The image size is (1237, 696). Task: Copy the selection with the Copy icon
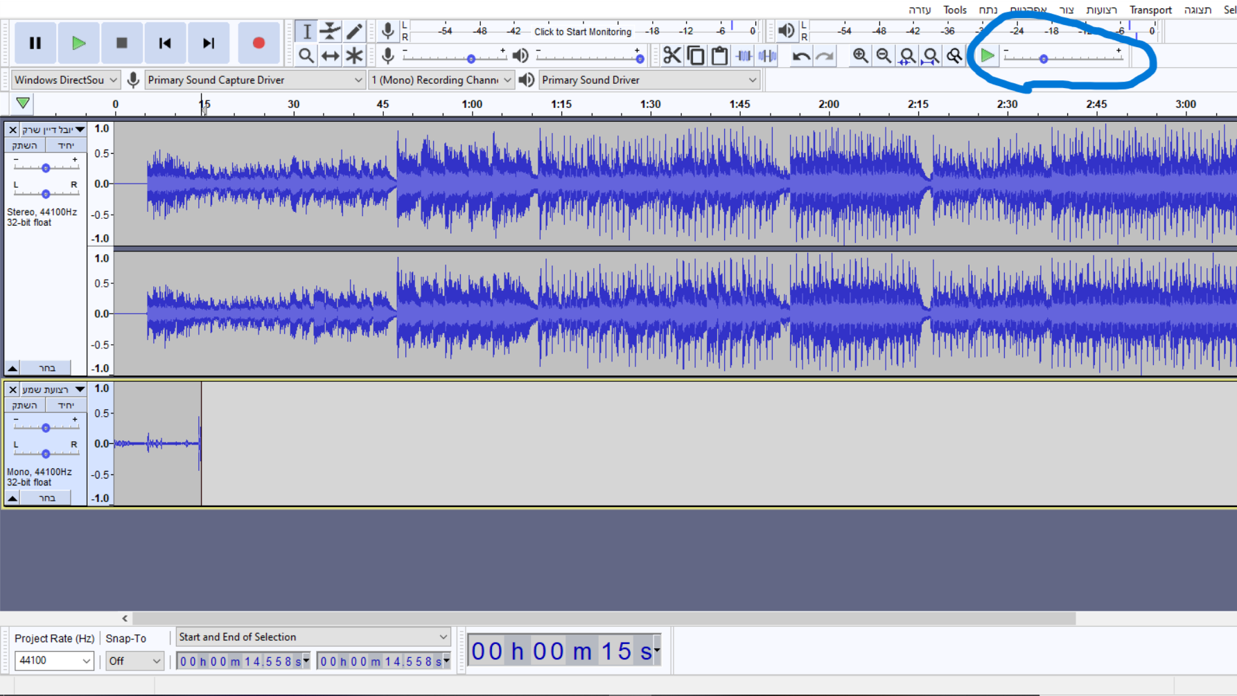[x=696, y=55]
